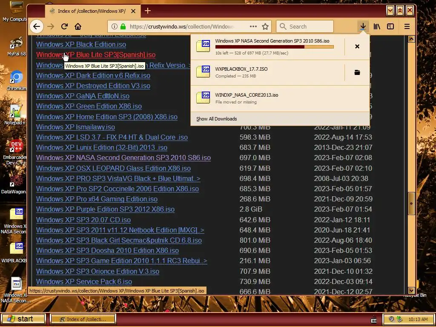Open the browser home page
Viewport: 436px width, 327px height.
coord(78,26)
